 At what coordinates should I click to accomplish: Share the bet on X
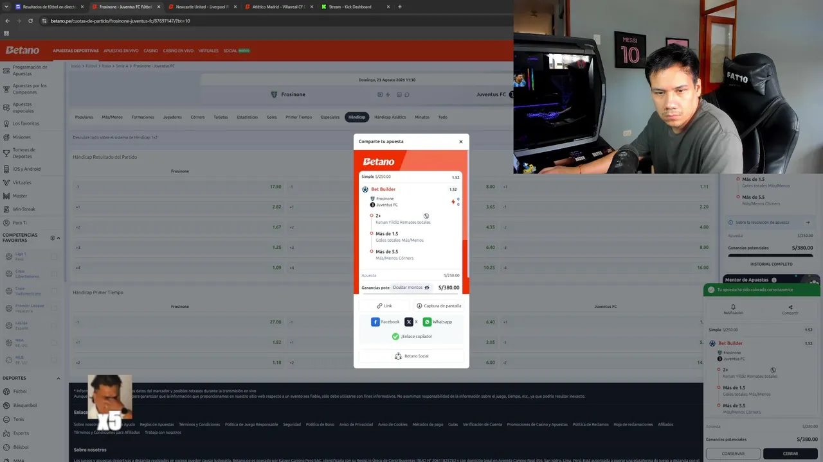point(411,321)
